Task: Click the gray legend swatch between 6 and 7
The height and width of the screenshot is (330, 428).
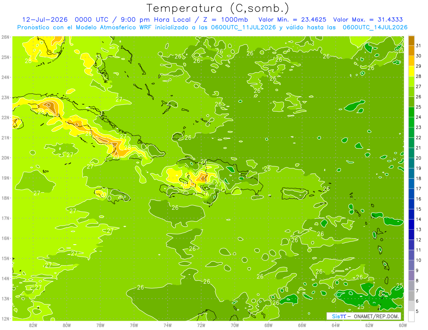Action: pyautogui.click(x=411, y=296)
